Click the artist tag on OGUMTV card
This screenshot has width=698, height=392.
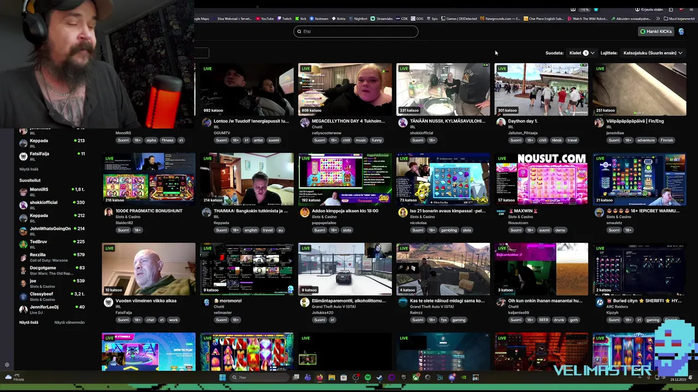point(258,140)
